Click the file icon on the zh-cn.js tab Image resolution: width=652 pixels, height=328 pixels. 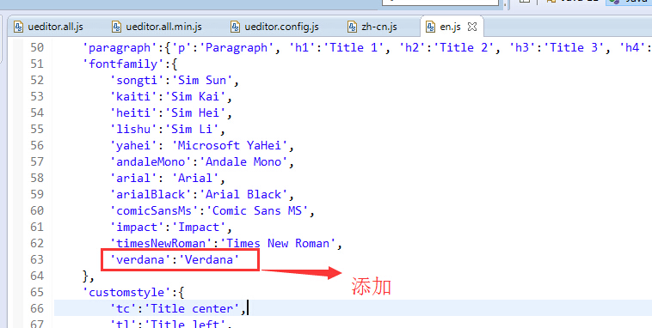coord(352,27)
